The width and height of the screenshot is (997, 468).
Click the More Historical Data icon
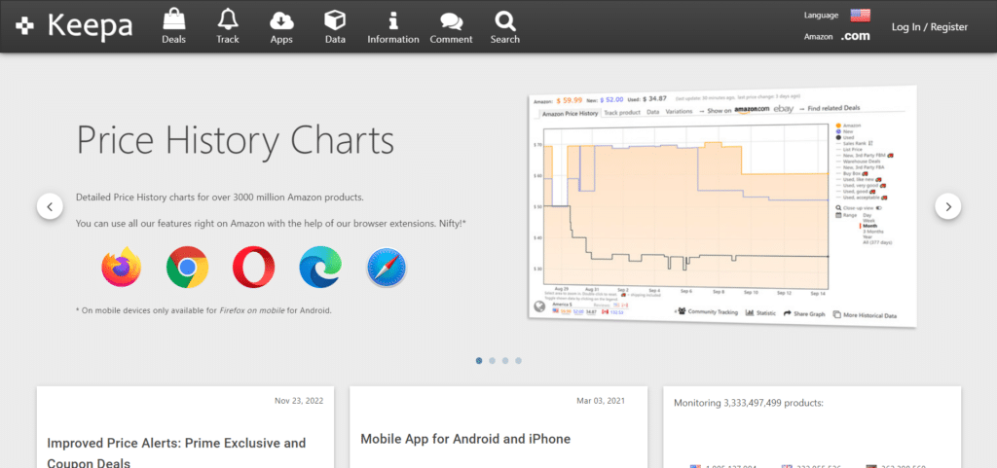pos(836,314)
